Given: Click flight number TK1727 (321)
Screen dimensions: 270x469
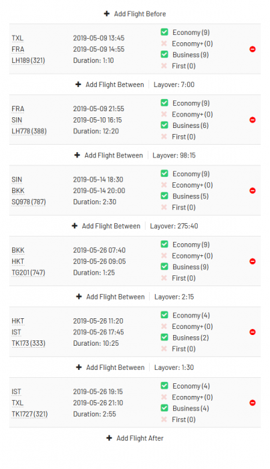Looking at the screenshot, I should click(29, 414).
